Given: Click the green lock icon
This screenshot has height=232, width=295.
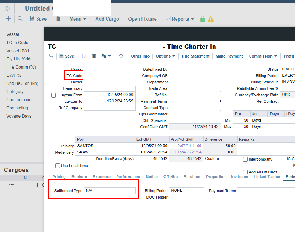Looking at the screenshot, I should pos(203,19).
